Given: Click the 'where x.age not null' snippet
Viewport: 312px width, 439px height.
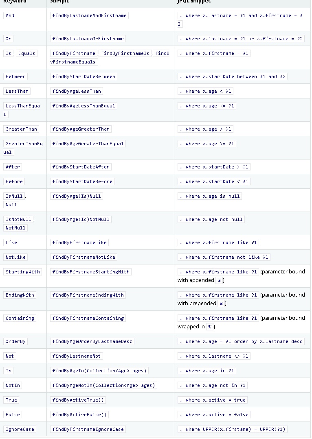Looking at the screenshot, I should tap(211, 219).
